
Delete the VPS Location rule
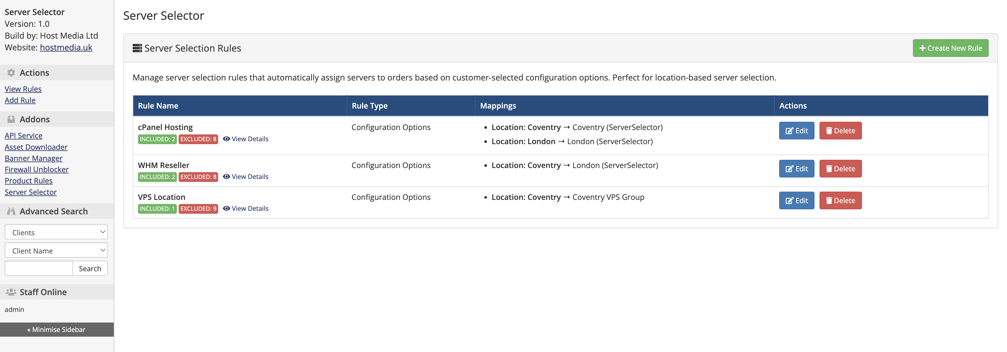840,201
